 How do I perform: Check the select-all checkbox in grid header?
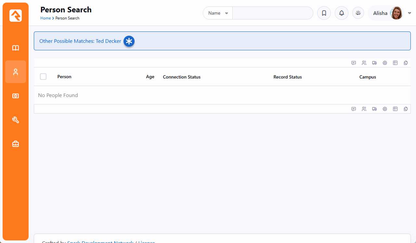tap(43, 77)
